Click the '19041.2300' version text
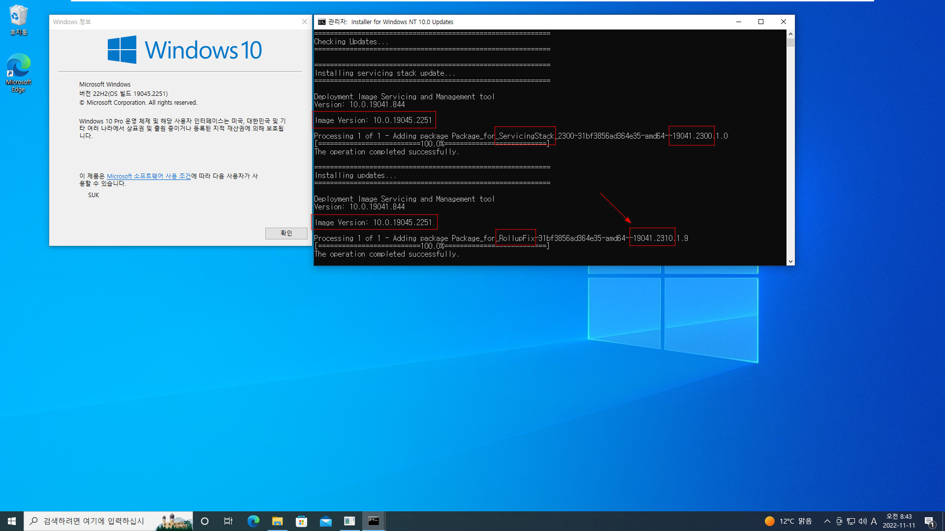945x531 pixels. [x=692, y=136]
